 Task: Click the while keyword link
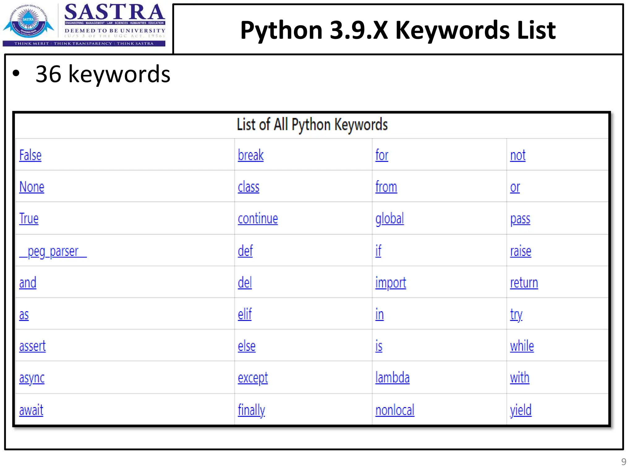[522, 346]
